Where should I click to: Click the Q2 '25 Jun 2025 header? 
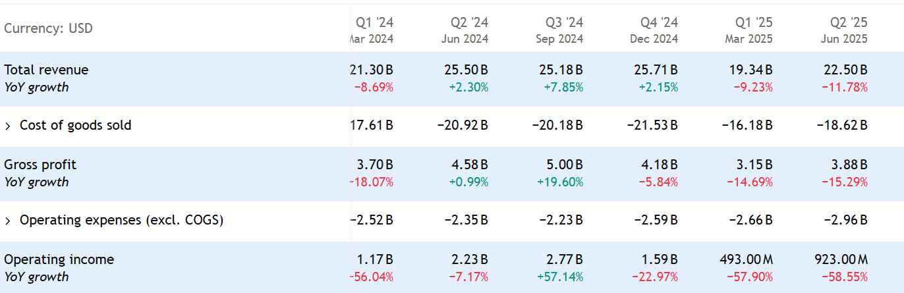(x=844, y=30)
